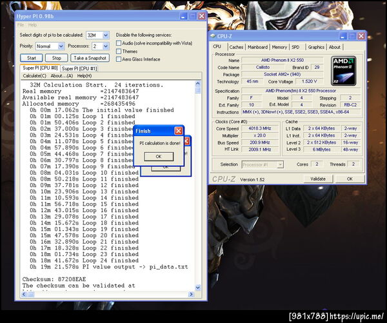
Task: Switch to Super PI [CPU #0] tab
Action: pyautogui.click(x=40, y=68)
